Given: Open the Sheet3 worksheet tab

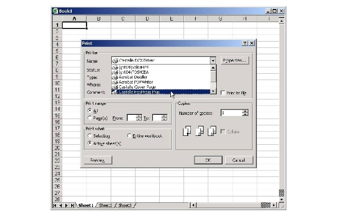Looking at the screenshot, I should coord(124,205).
